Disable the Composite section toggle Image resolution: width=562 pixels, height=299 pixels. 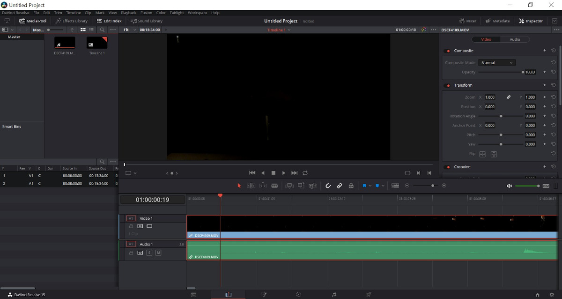447,51
